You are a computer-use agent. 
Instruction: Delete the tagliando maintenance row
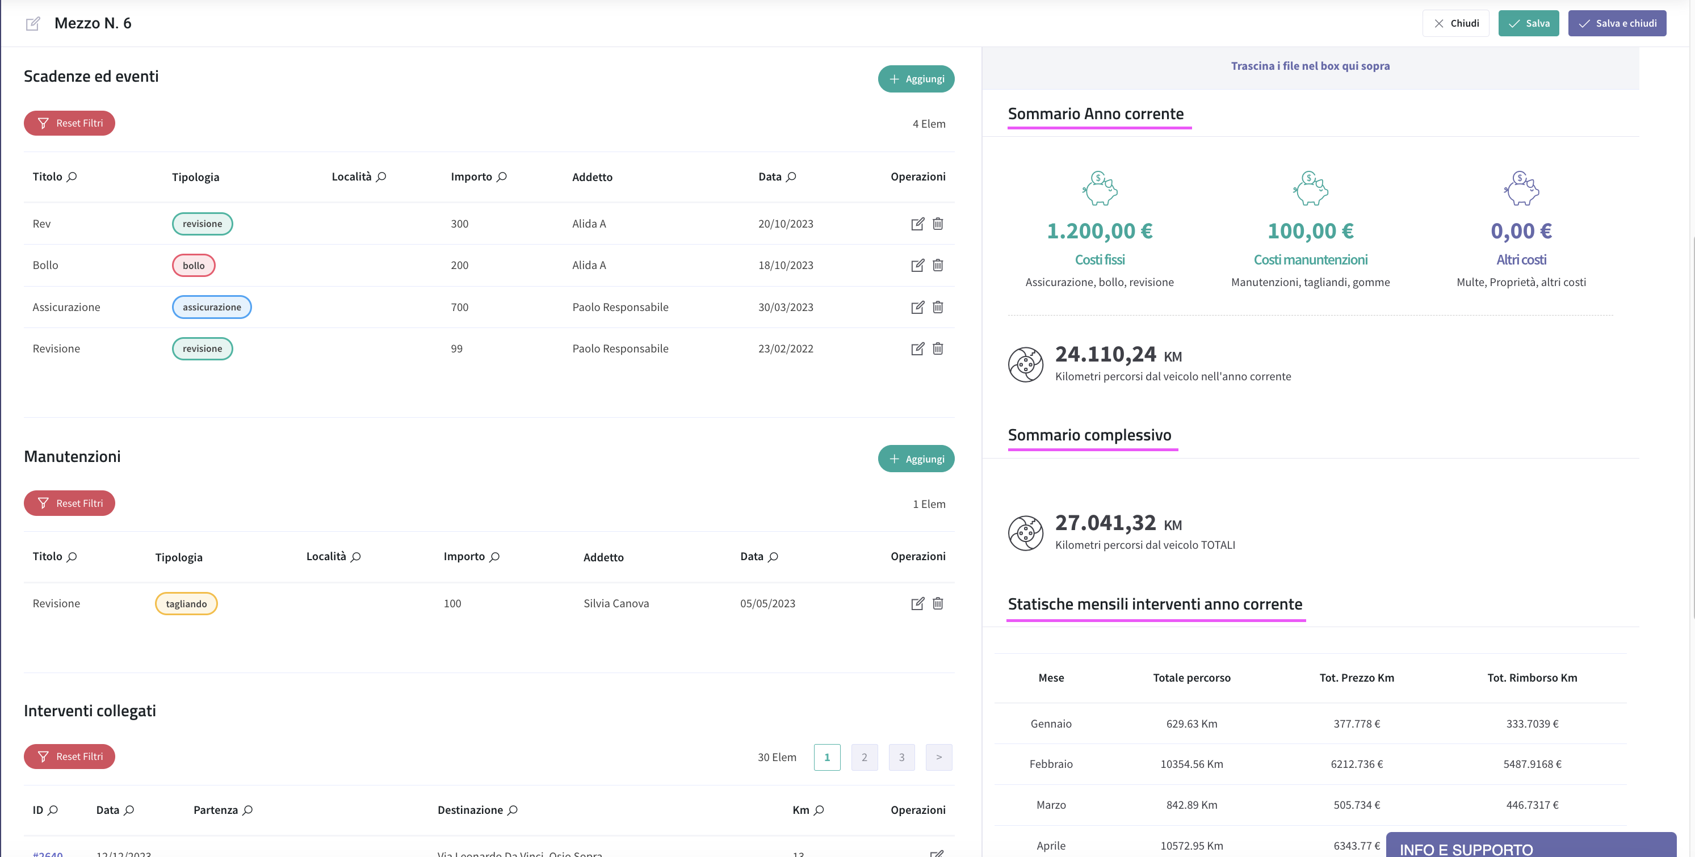tap(938, 603)
